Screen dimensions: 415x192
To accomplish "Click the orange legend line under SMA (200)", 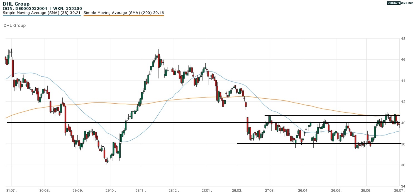I will (124, 16).
